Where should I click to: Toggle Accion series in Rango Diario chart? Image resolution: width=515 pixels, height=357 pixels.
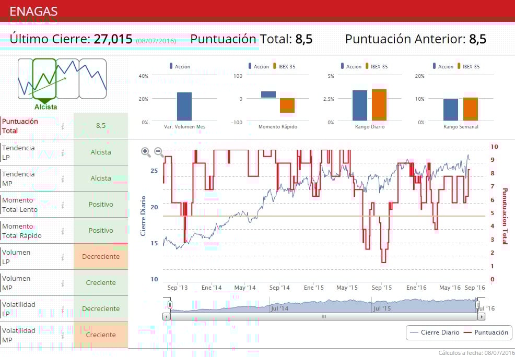click(351, 66)
